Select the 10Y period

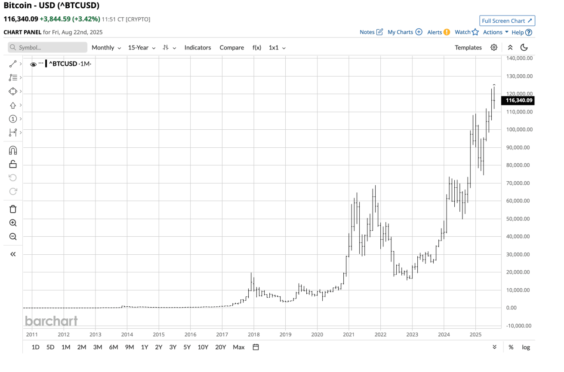203,347
